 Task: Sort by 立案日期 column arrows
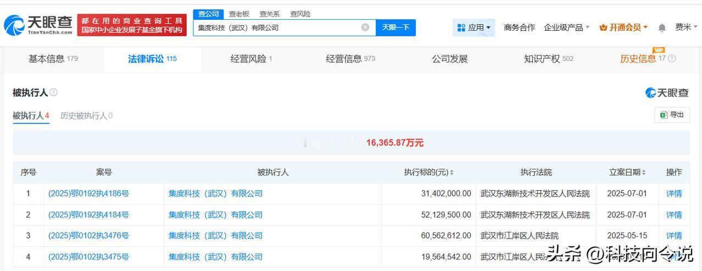[x=644, y=173]
